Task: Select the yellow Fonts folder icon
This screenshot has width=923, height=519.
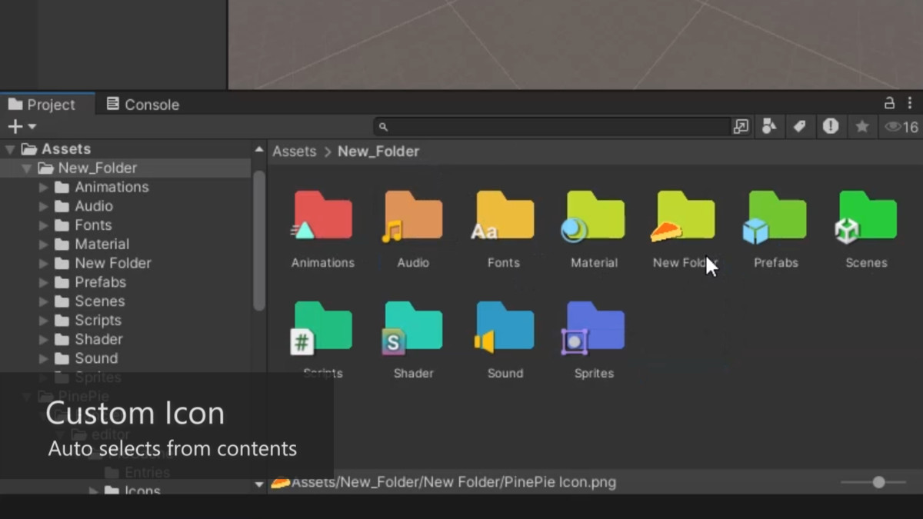Action: click(504, 216)
